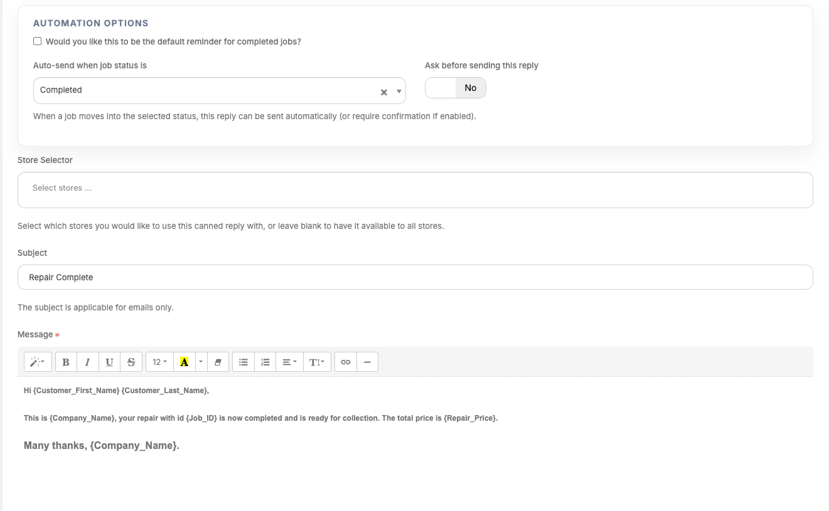Click the Subject field containing Repair Complete
Viewport: 829px width, 511px height.
click(415, 277)
